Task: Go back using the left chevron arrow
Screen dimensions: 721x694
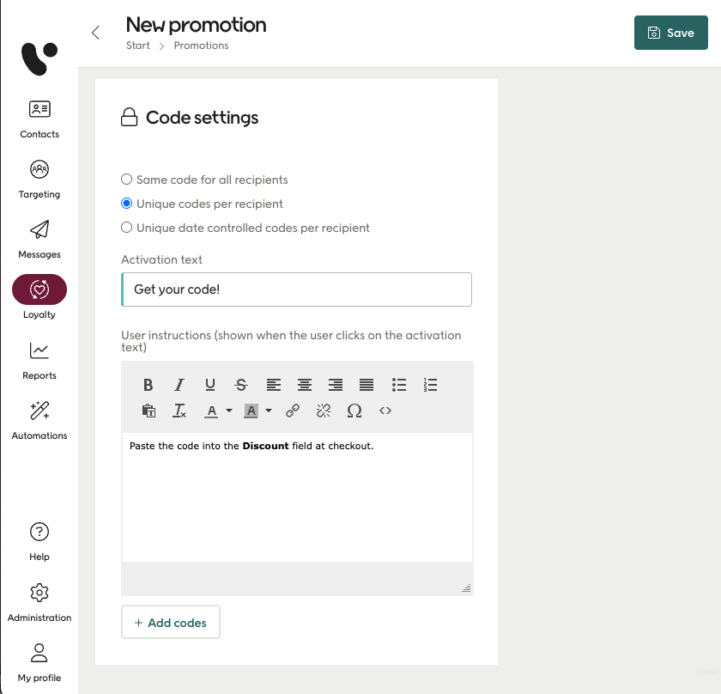Action: (x=95, y=31)
